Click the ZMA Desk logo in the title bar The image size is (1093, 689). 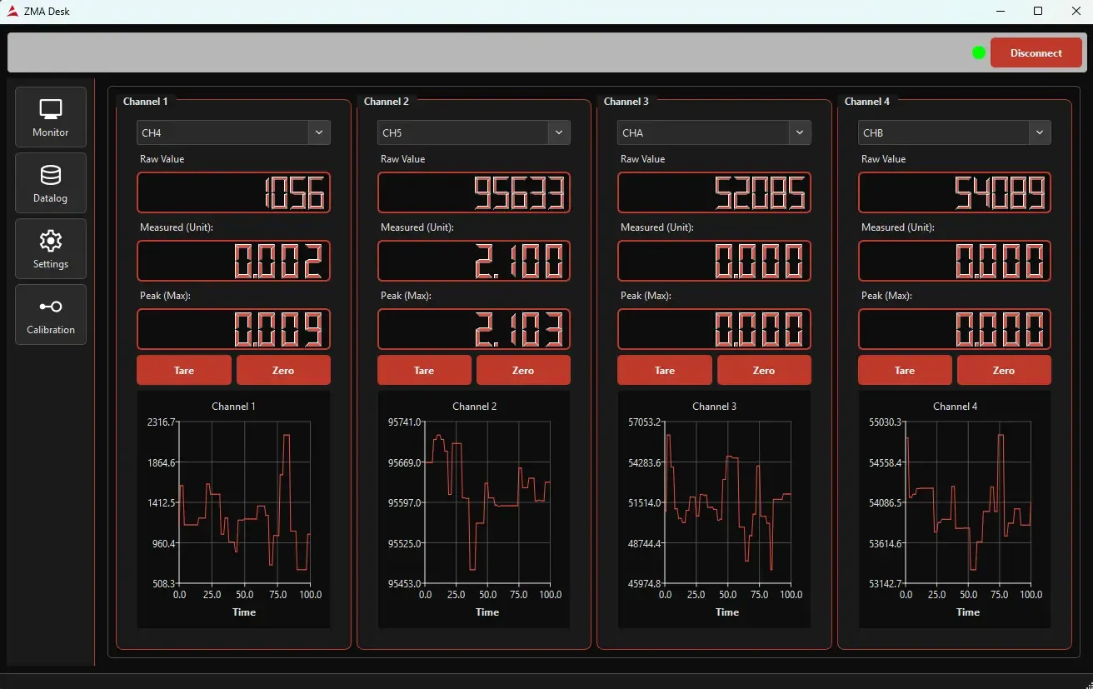tap(12, 11)
